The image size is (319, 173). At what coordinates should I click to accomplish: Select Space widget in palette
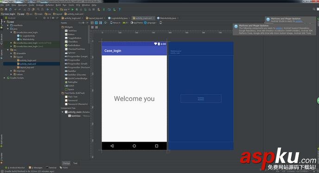tap(70, 89)
